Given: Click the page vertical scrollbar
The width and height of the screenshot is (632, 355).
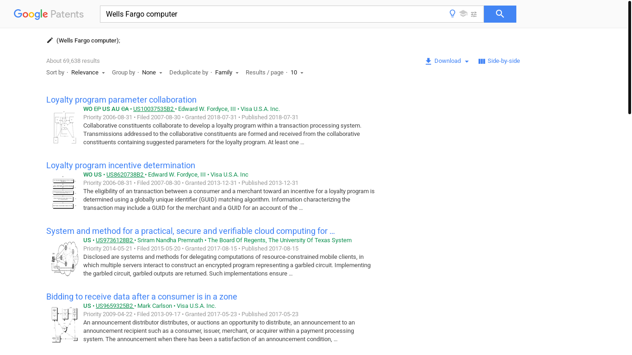Looking at the screenshot, I should pos(630,57).
